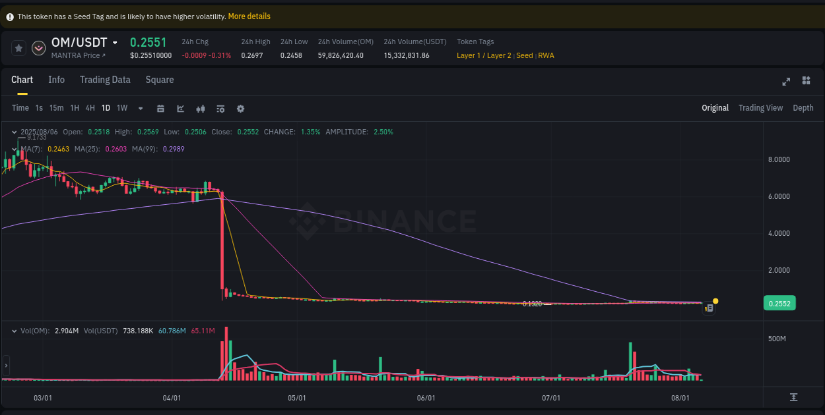Click the green 0.2552 price label
The width and height of the screenshot is (825, 415).
pyautogui.click(x=779, y=303)
